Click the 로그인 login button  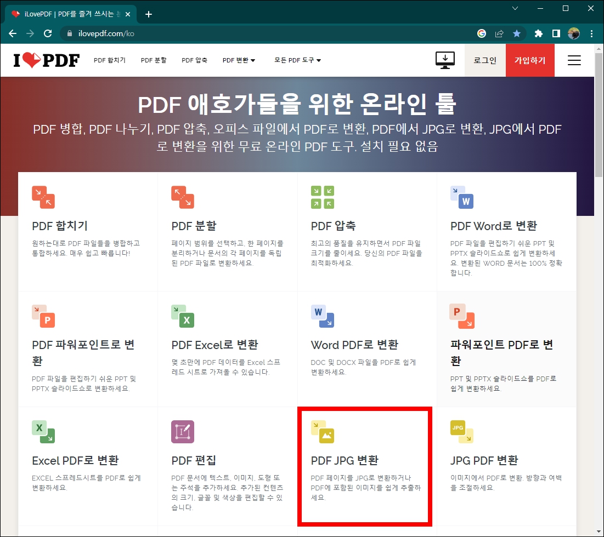(x=484, y=60)
